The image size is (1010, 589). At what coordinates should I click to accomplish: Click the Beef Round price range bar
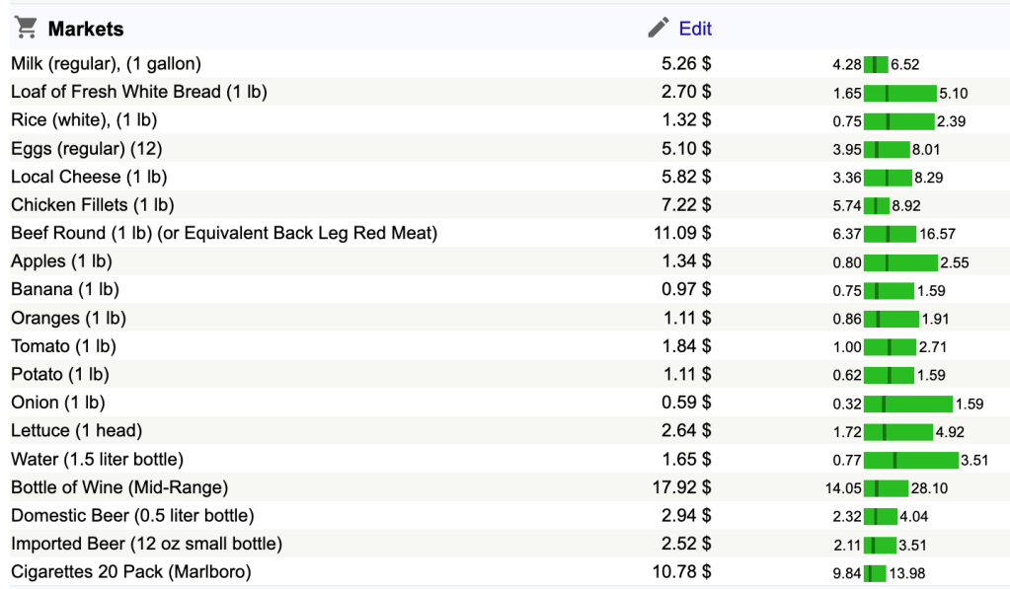(x=890, y=234)
